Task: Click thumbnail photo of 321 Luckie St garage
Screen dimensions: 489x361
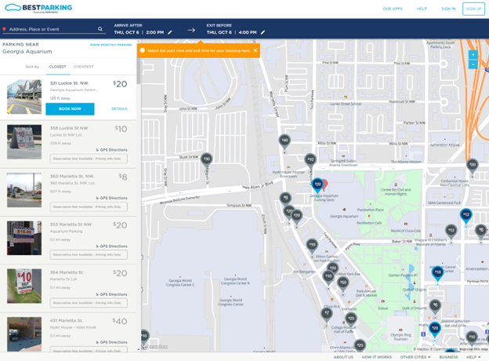Action: click(24, 97)
